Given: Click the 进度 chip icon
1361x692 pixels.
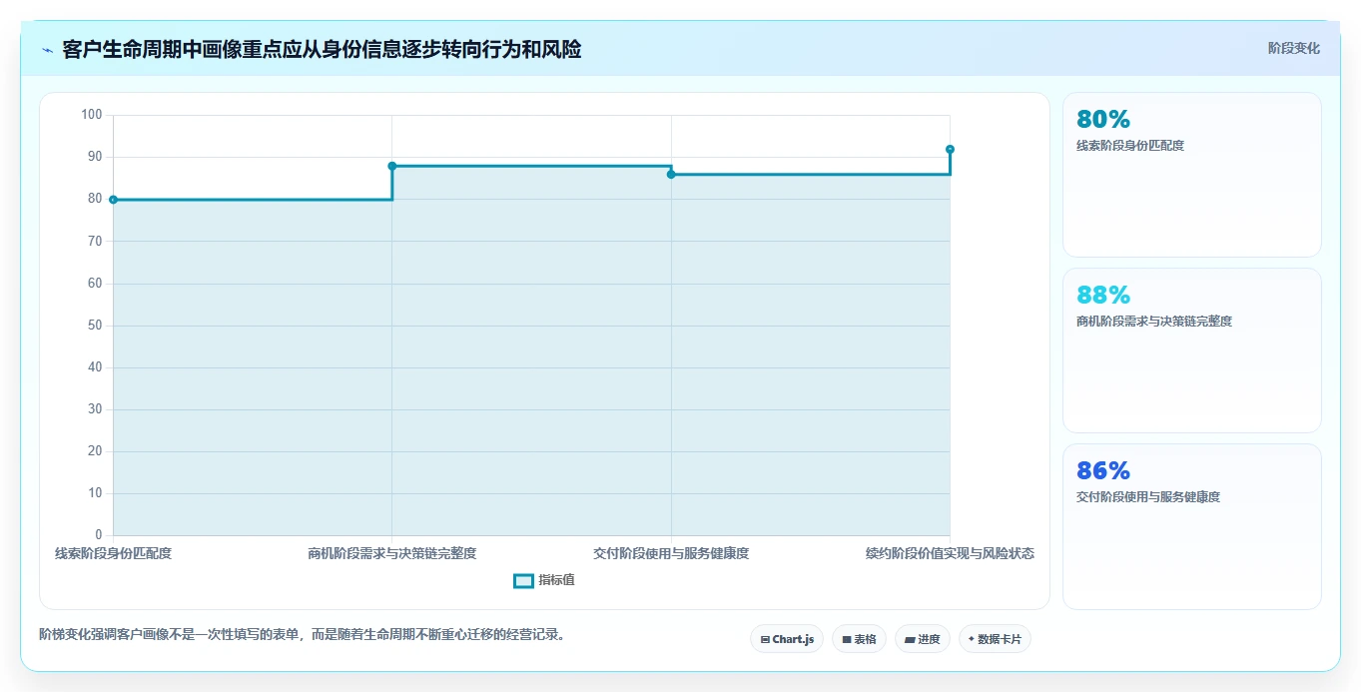Looking at the screenshot, I should pos(911,639).
